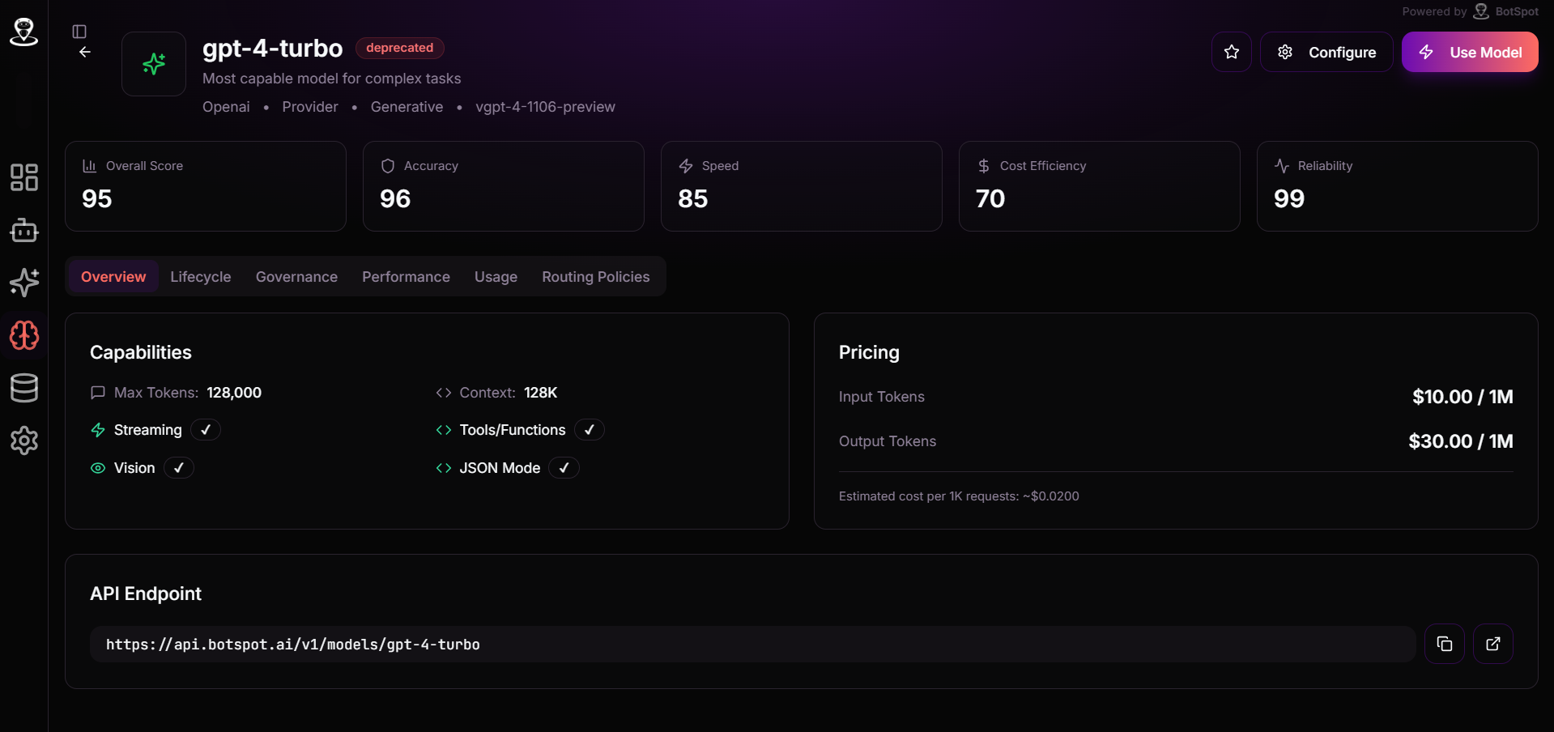
Task: Click the Capabilities heading
Action: coord(141,352)
